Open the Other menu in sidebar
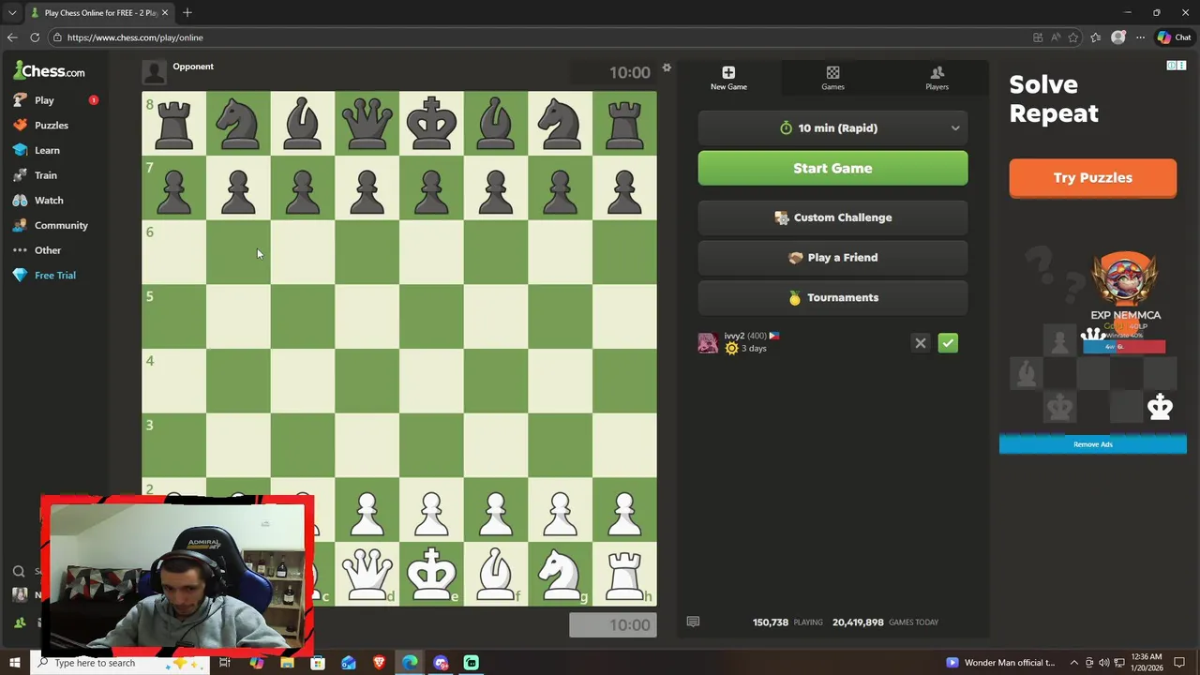The image size is (1200, 675). pyautogui.click(x=37, y=250)
